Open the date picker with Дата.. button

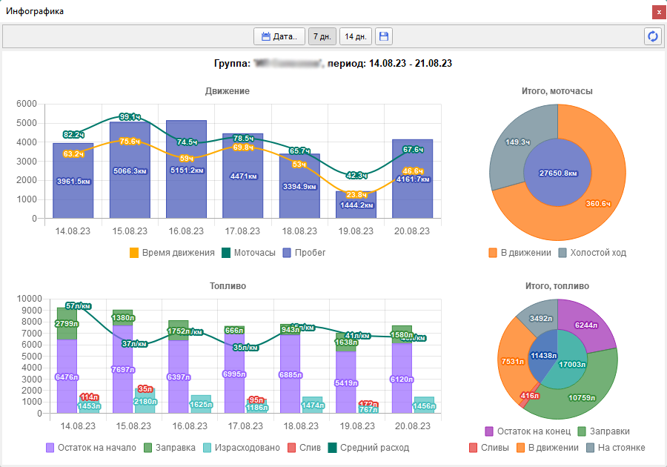[279, 36]
